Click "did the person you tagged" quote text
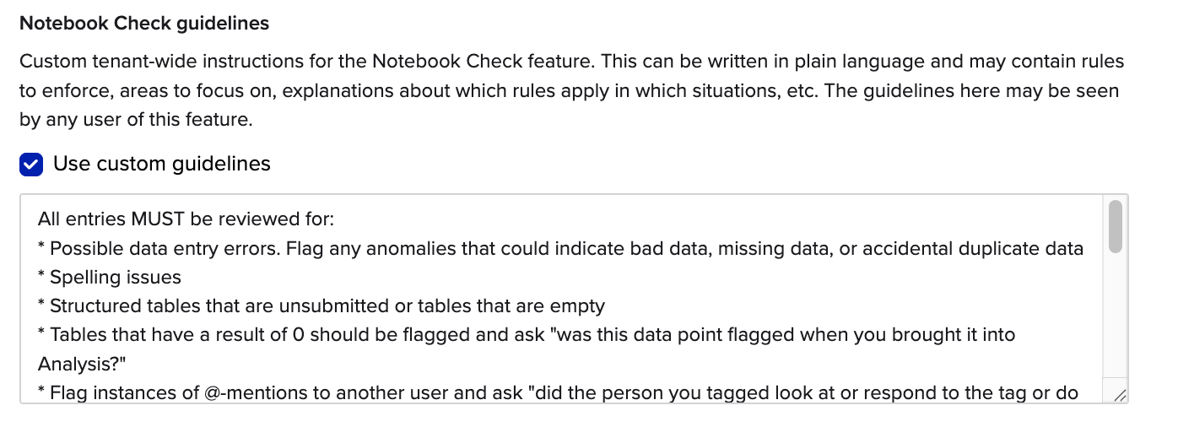Image resolution: width=1178 pixels, height=427 pixels. [x=643, y=392]
